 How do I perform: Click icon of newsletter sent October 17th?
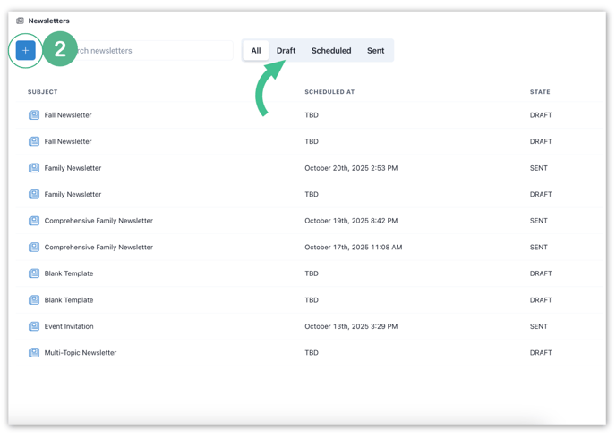(x=34, y=248)
